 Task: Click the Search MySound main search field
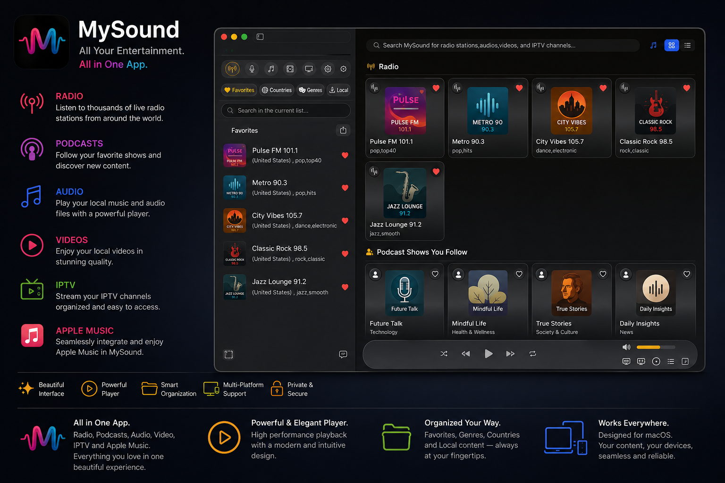tap(503, 45)
